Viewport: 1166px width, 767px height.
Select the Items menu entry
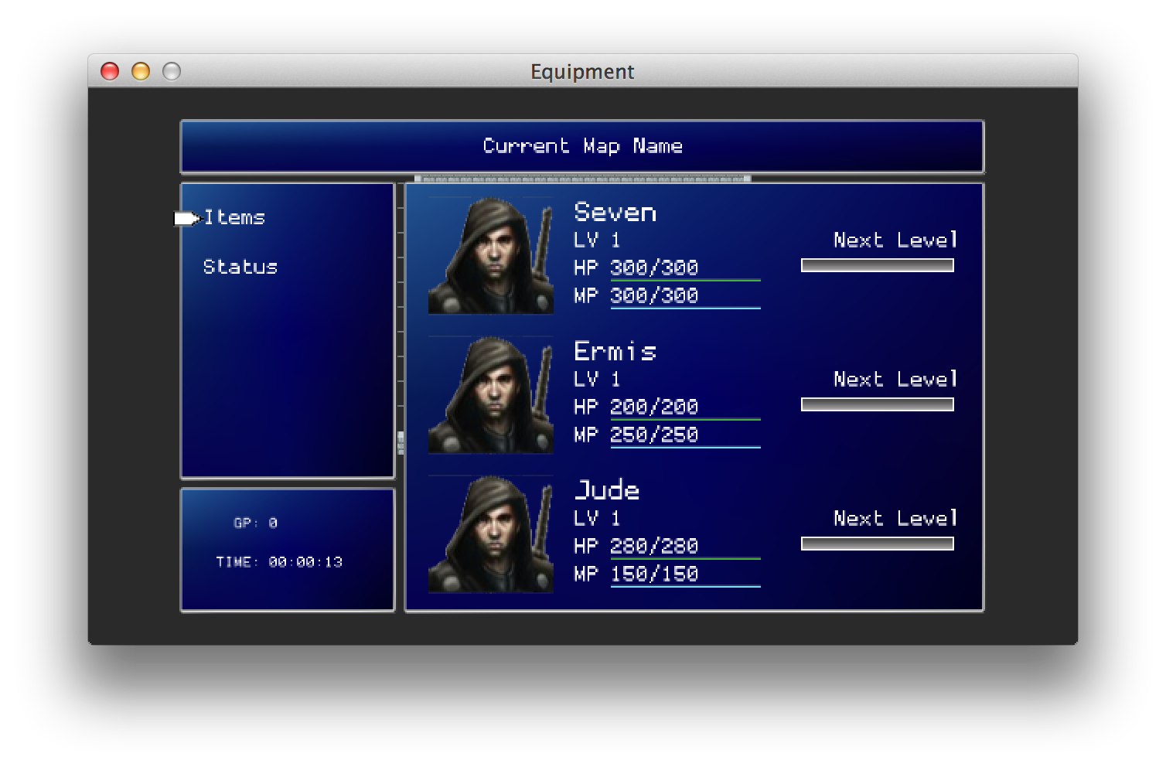(x=234, y=217)
